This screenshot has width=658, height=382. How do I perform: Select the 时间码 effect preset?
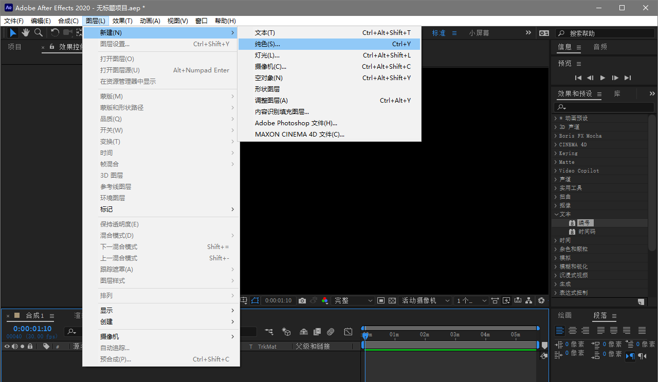587,232
